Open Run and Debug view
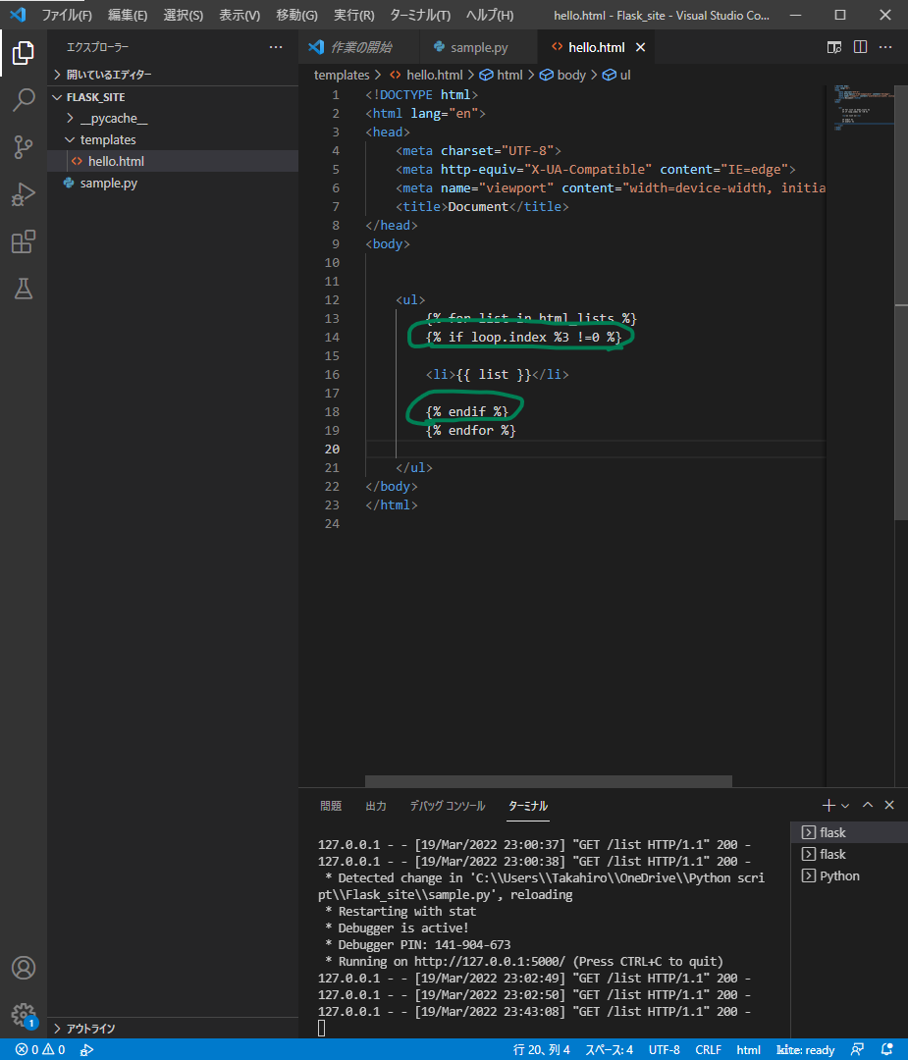908x1060 pixels. click(24, 194)
